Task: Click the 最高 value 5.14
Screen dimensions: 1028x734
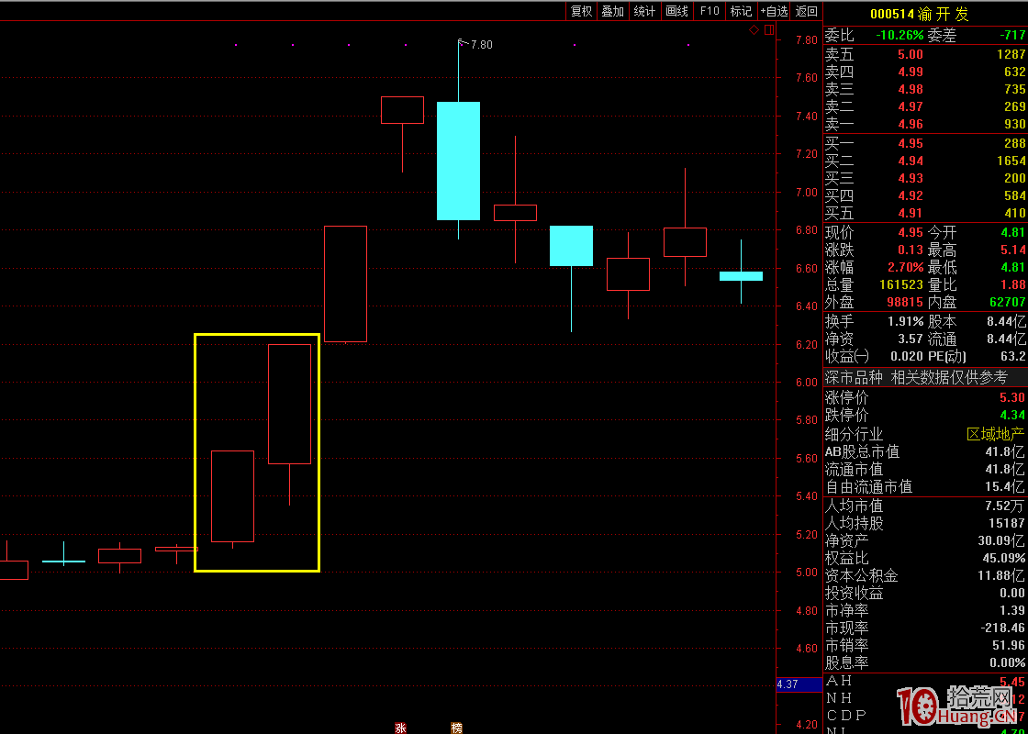Action: pyautogui.click(x=1013, y=250)
